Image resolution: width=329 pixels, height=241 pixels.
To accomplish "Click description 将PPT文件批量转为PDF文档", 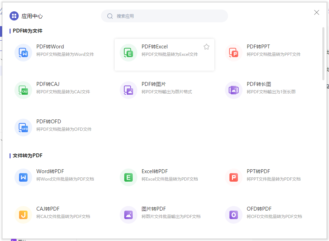I will (274, 179).
